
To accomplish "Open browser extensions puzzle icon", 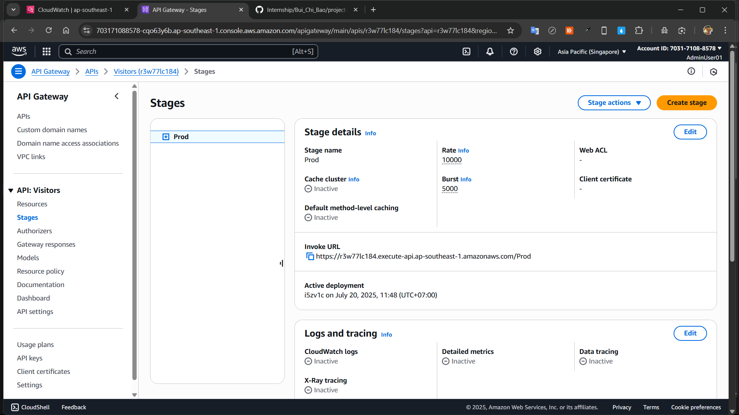I will tap(639, 30).
